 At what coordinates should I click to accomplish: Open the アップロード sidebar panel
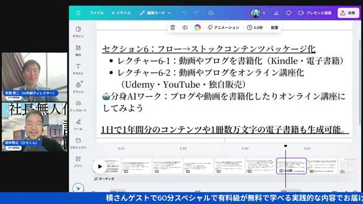click(x=78, y=106)
